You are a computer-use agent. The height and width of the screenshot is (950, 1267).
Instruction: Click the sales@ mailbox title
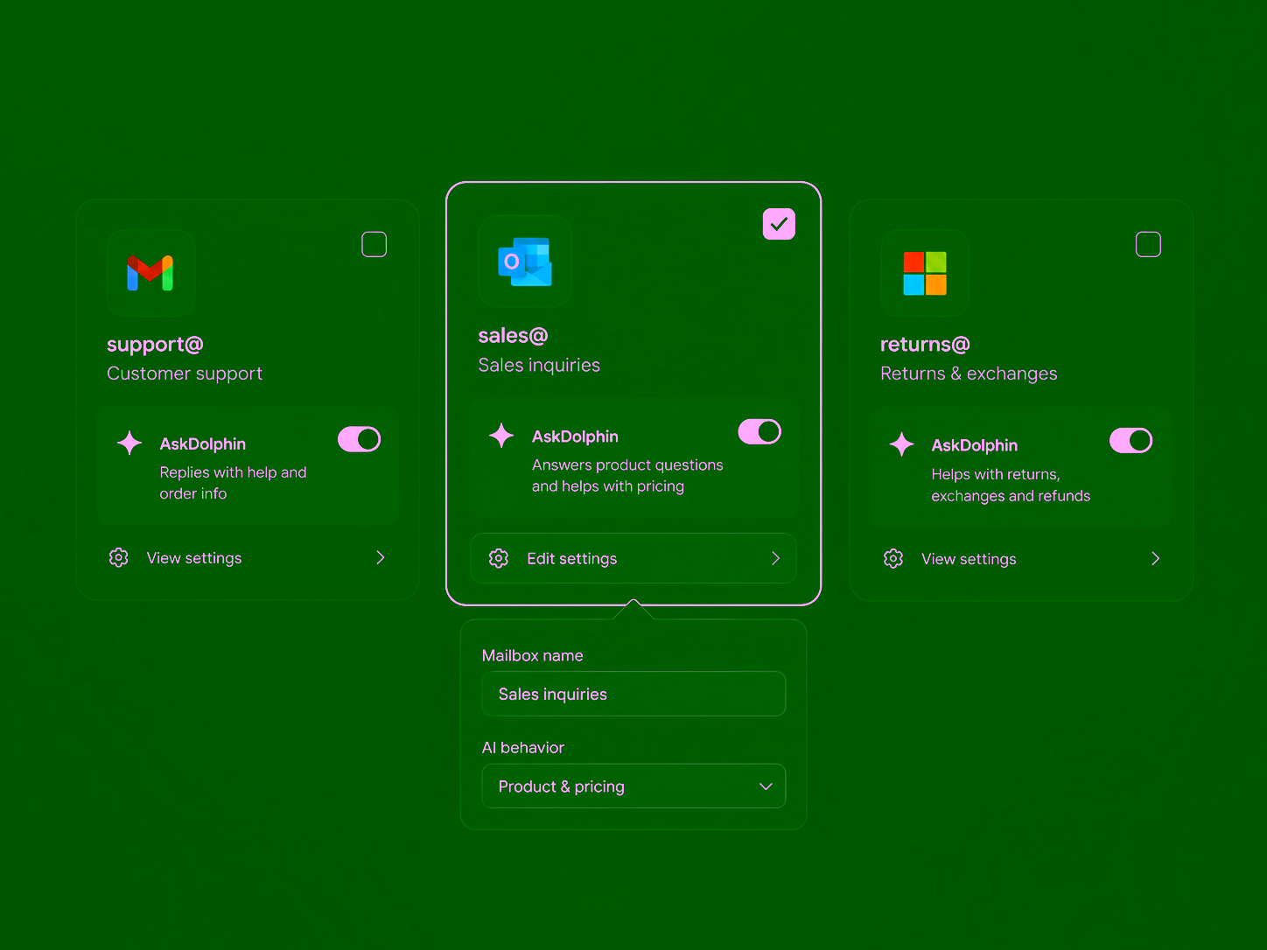513,335
